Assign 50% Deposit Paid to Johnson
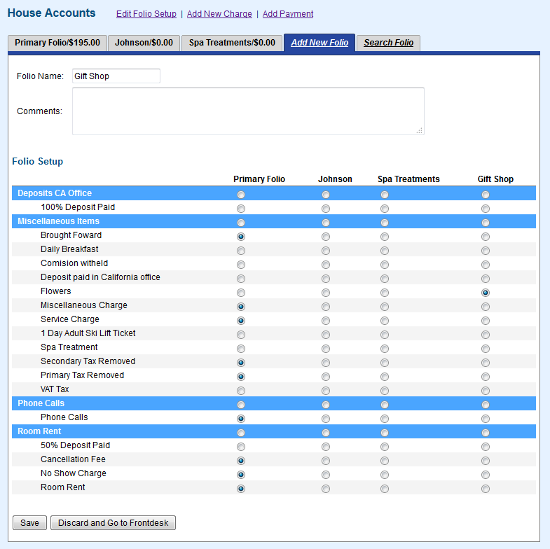The image size is (550, 549). pyautogui.click(x=326, y=447)
